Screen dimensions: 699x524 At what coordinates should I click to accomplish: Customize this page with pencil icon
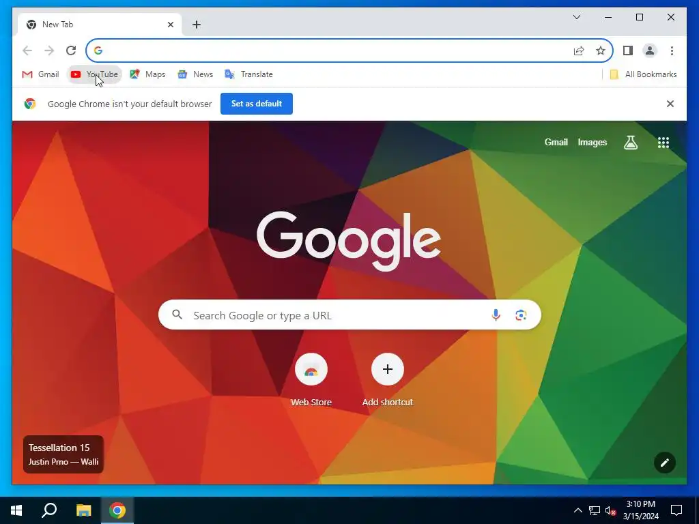click(665, 463)
